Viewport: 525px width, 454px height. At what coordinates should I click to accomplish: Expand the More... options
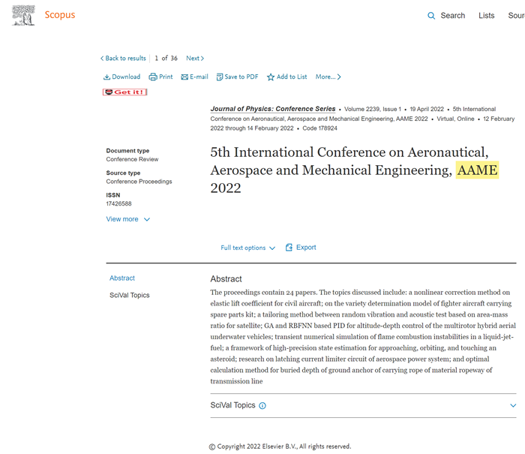pyautogui.click(x=328, y=77)
